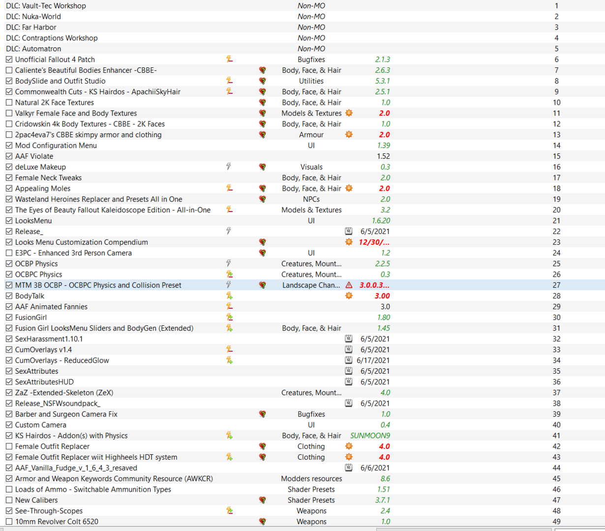Select the DLC: Vault-Tec Workshop row
This screenshot has height=531, width=605.
[x=302, y=6]
